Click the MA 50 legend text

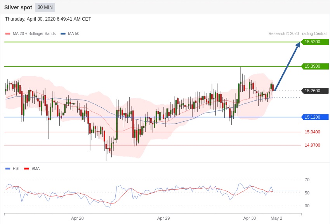[x=74, y=34]
